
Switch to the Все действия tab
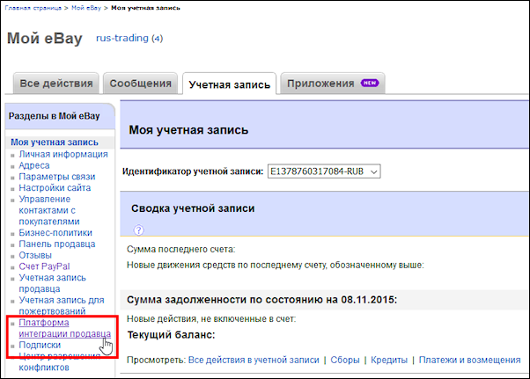point(56,84)
